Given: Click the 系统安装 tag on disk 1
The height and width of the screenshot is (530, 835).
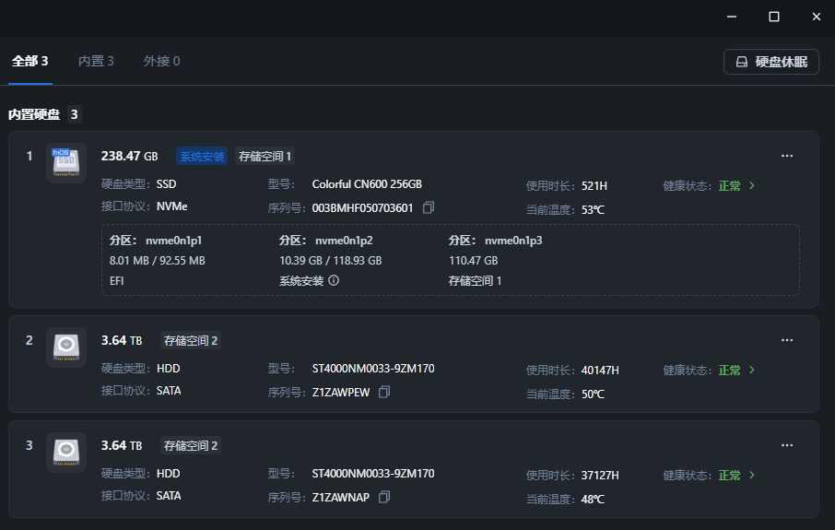Looking at the screenshot, I should click(x=202, y=157).
